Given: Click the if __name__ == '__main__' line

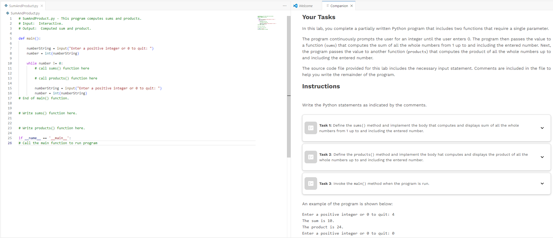Looking at the screenshot, I should coord(45,138).
